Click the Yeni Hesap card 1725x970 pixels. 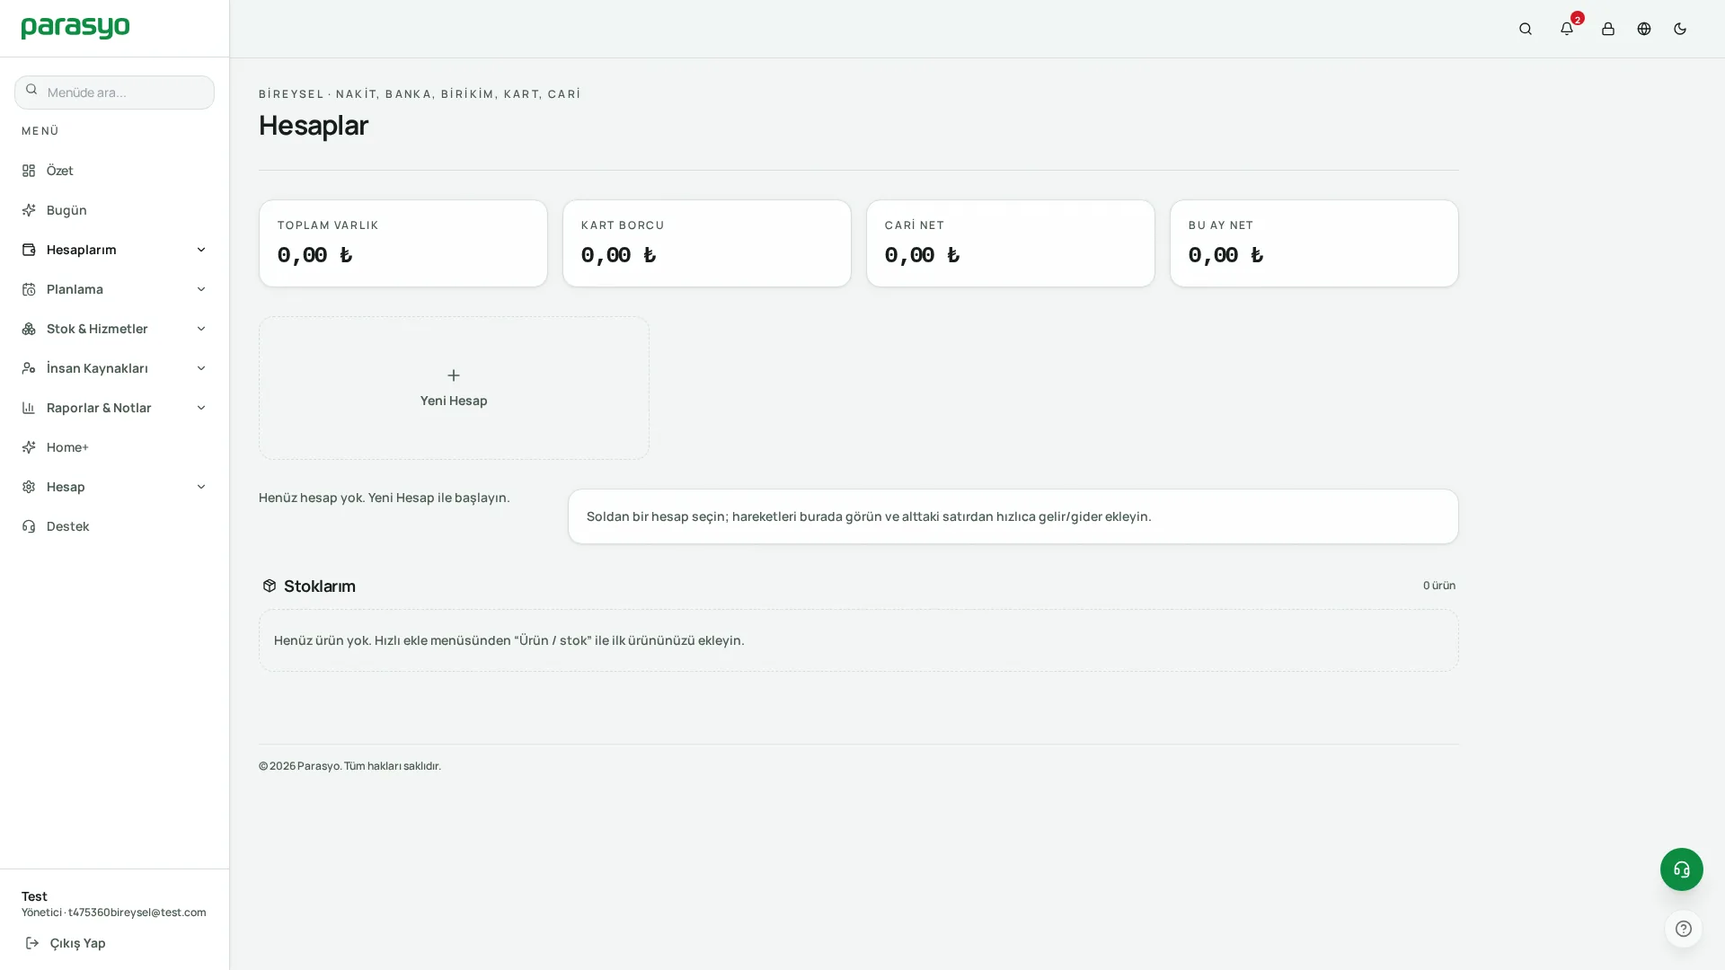(x=454, y=388)
